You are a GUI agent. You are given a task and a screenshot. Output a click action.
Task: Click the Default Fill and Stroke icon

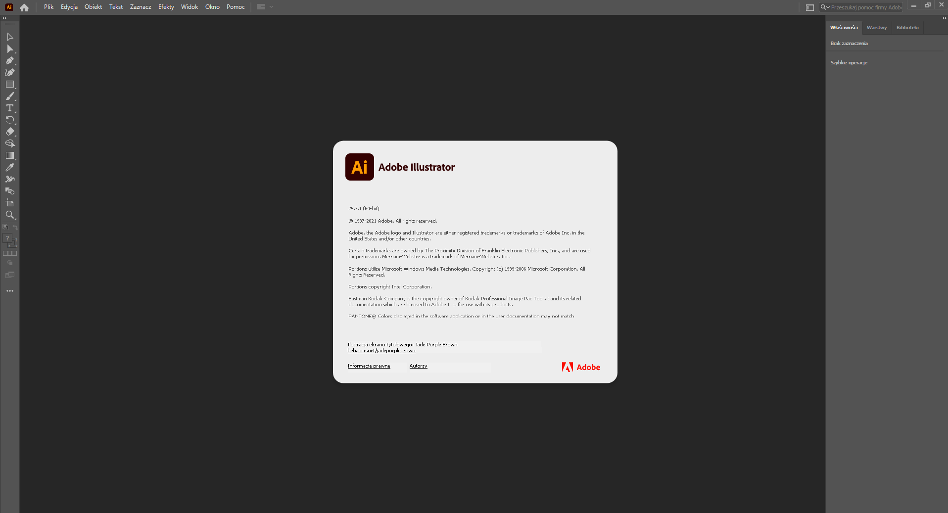click(x=5, y=228)
